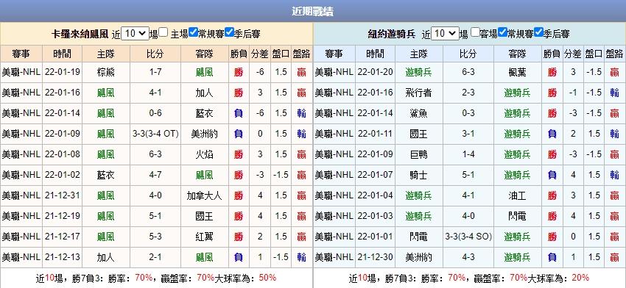This screenshot has height=288, width=626.
Task: Uncheck 常規賽 checkbox in Hurricanes panel
Action: (193, 32)
